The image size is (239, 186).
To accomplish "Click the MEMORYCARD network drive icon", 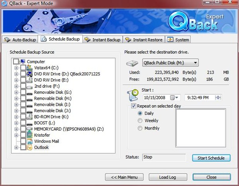I will click(29, 129).
